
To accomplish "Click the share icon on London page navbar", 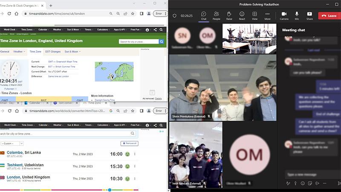I will click(155, 29).
